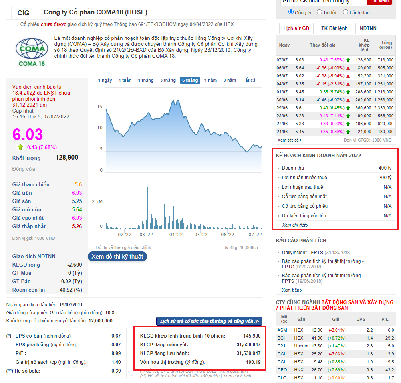The height and width of the screenshot is (383, 401).
Task: Click the green up arrow beside 0.43 (7.68%)
Action: (x=20, y=147)
